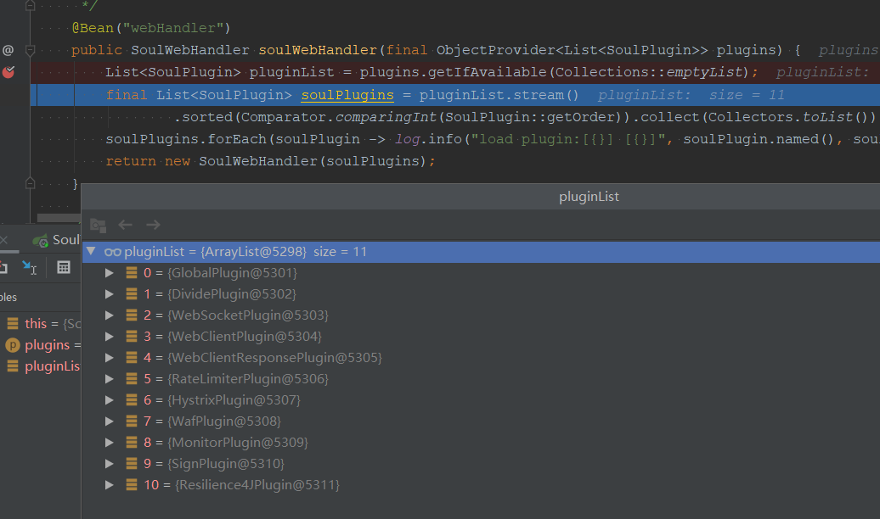Click the glasses watch icon on pluginList
The image size is (880, 519).
[x=112, y=252]
